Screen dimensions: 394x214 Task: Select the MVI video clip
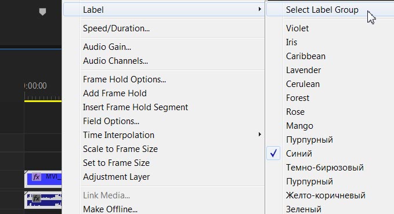pyautogui.click(x=43, y=179)
